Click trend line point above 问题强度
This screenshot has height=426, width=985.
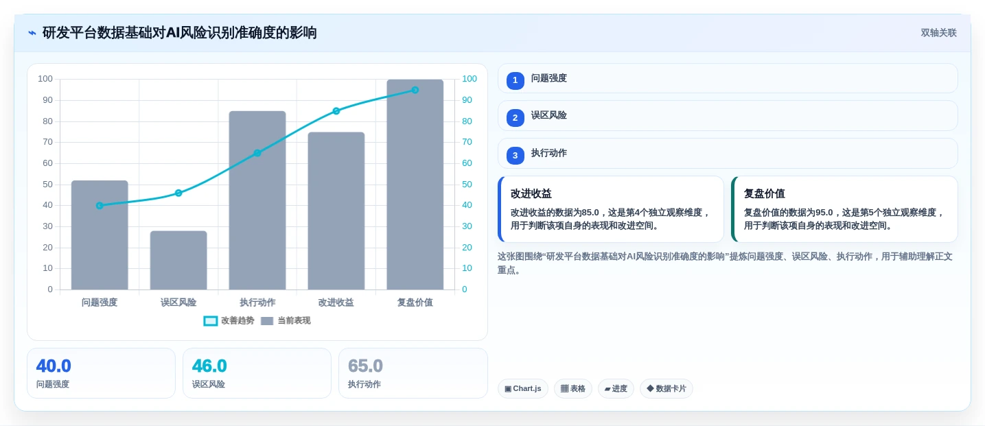point(100,205)
